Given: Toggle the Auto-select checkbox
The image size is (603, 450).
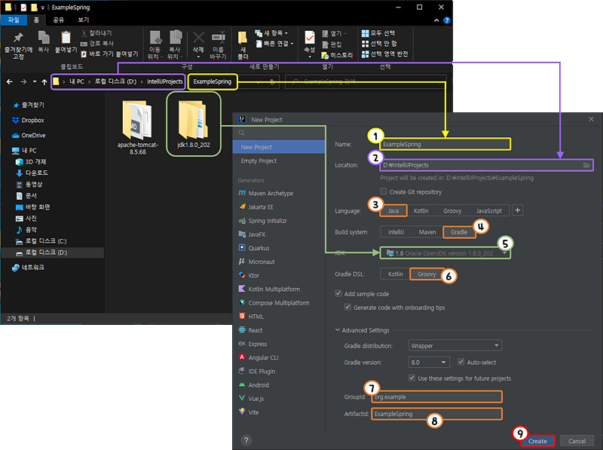Looking at the screenshot, I should pos(461,362).
